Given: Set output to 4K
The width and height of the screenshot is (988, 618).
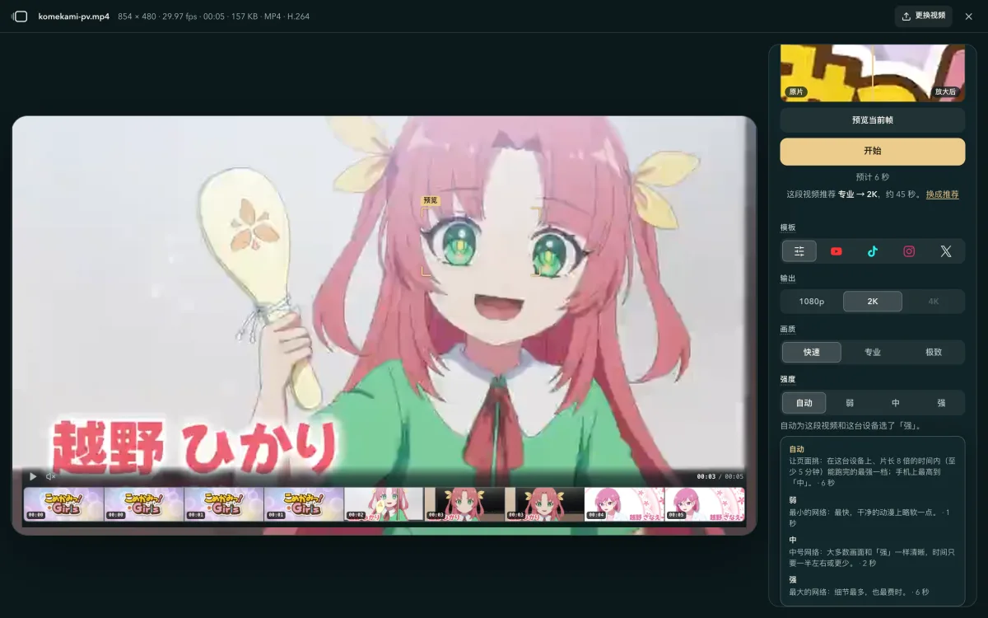Looking at the screenshot, I should [934, 302].
